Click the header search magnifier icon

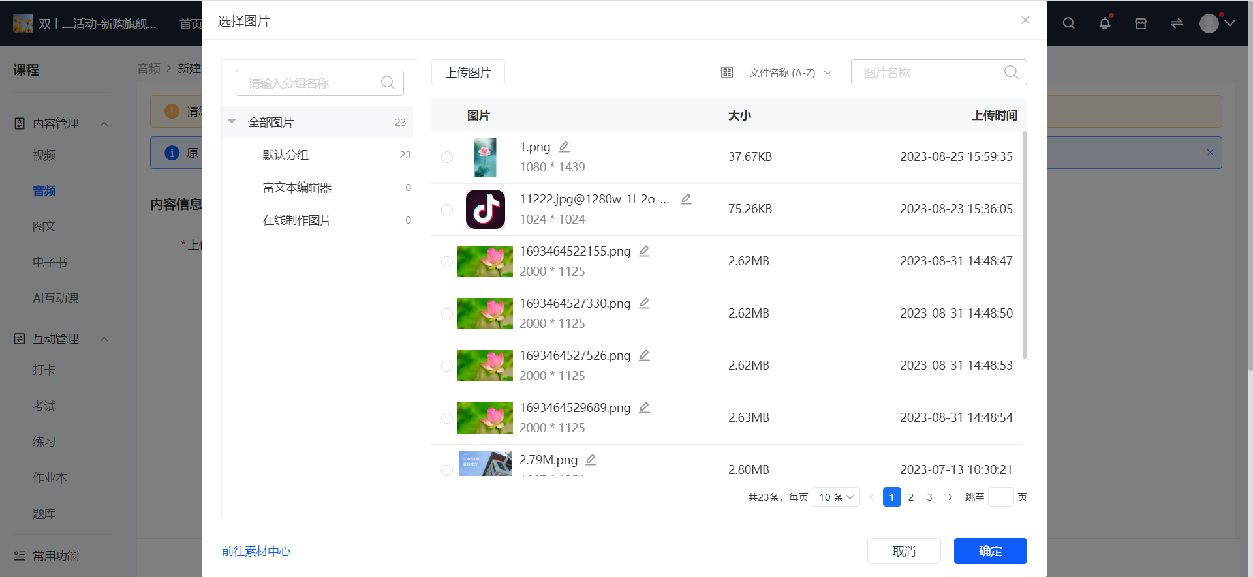1068,23
